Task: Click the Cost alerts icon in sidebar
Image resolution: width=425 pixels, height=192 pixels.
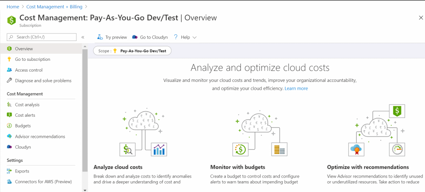Action: click(x=9, y=115)
